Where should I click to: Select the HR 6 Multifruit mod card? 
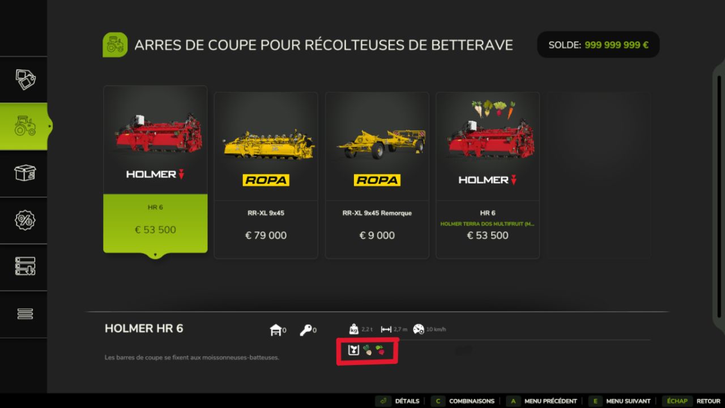pos(488,175)
